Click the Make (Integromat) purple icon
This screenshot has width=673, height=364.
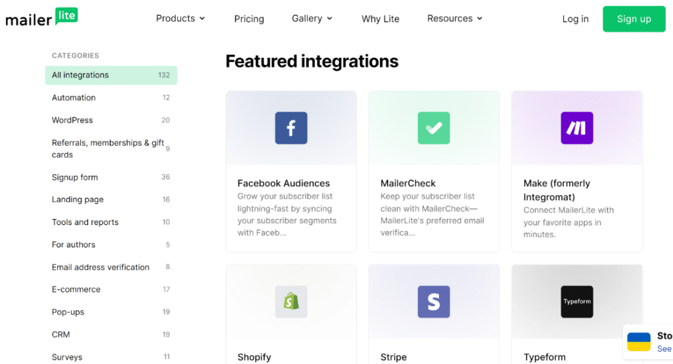(x=577, y=128)
